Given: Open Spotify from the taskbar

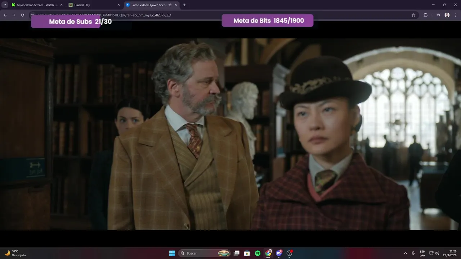Looking at the screenshot, I should 258,253.
